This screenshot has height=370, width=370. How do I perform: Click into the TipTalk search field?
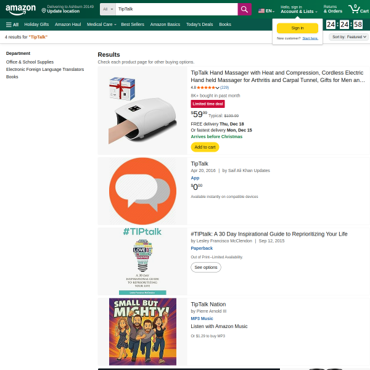pyautogui.click(x=176, y=9)
